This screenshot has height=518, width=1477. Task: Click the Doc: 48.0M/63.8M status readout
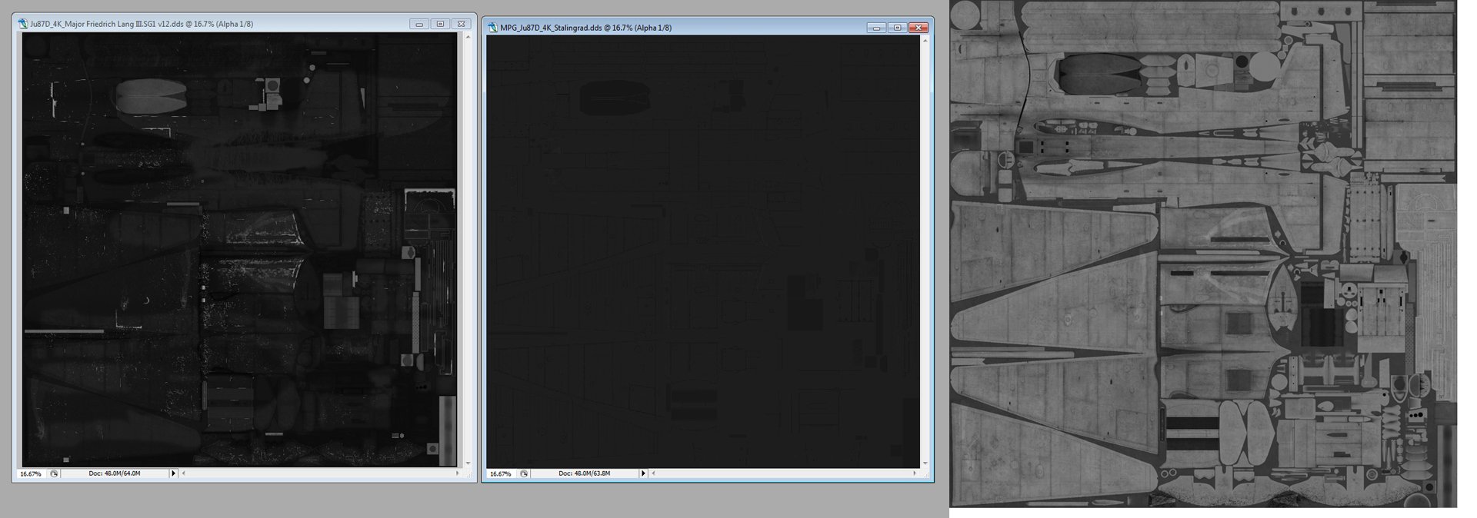585,473
